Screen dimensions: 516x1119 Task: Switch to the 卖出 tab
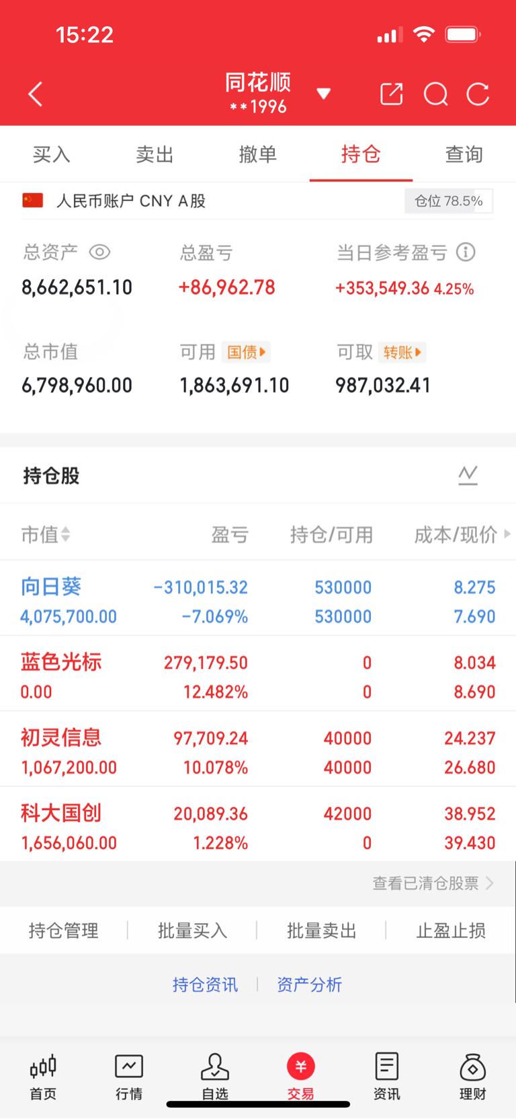(155, 154)
